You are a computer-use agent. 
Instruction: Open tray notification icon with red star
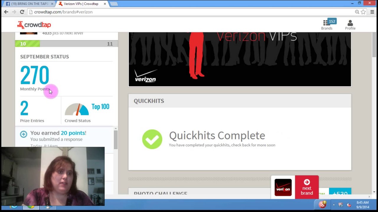point(322,204)
